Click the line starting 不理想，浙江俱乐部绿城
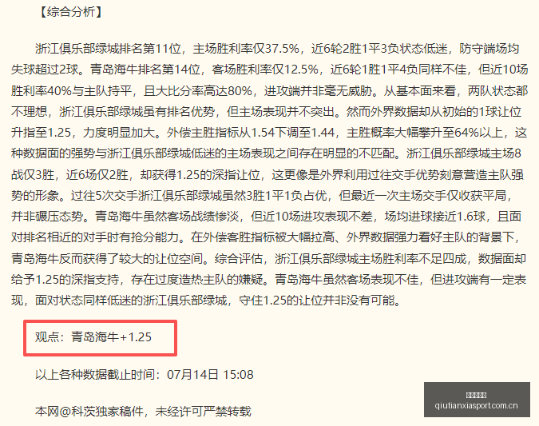The height and width of the screenshot is (426, 539). (267, 112)
